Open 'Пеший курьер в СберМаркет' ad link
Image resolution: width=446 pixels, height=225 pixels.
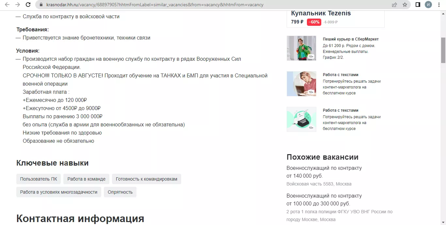coord(351,39)
